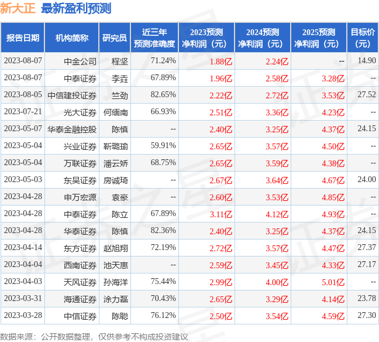Viewport: 379px width, 342px height.
Task: Click target price 23.78
Action: point(367,298)
